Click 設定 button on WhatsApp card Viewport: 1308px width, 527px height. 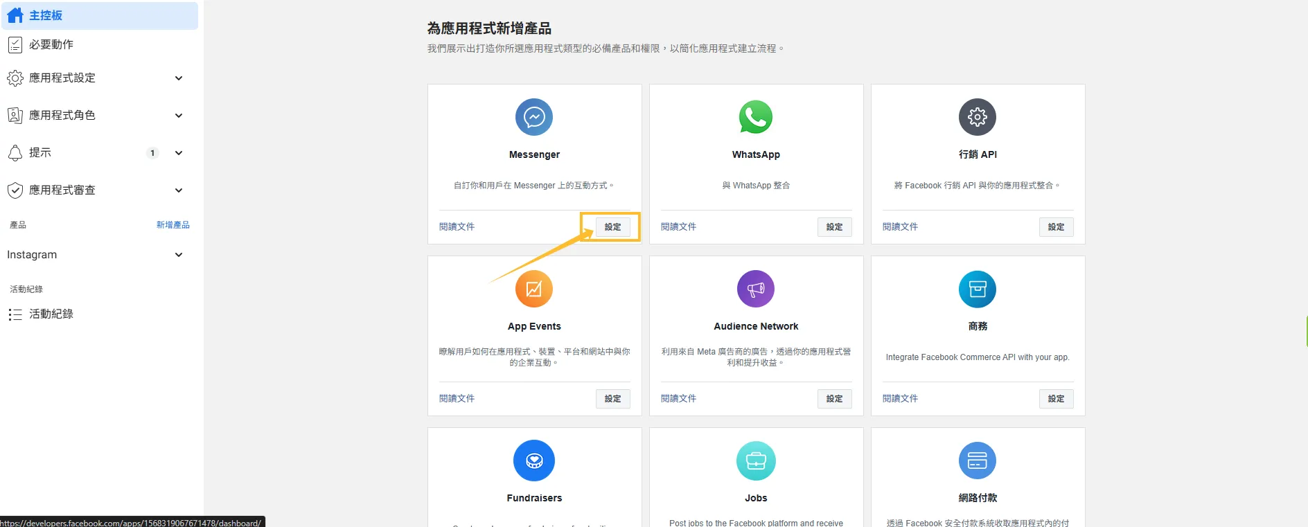tap(834, 227)
